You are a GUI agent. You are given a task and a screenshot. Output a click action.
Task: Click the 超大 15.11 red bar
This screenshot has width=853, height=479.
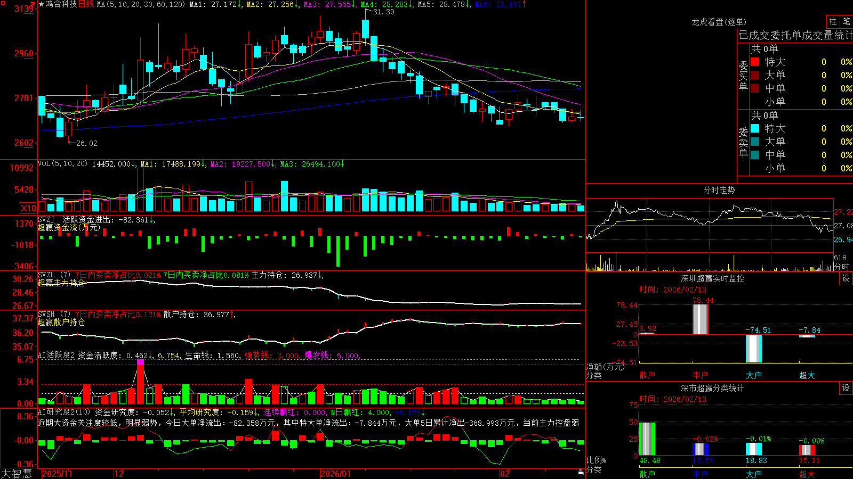(x=807, y=450)
